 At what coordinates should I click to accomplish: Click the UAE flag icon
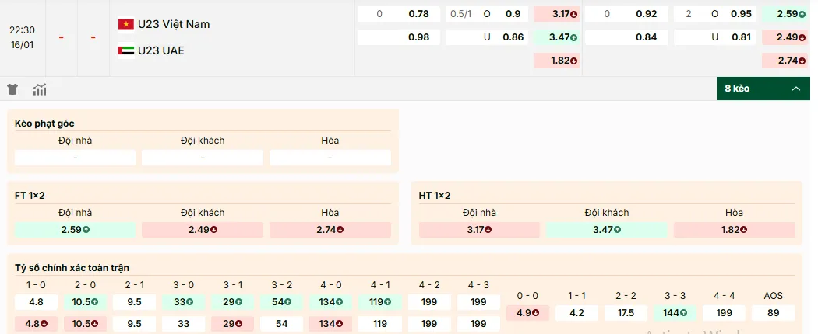pos(125,50)
